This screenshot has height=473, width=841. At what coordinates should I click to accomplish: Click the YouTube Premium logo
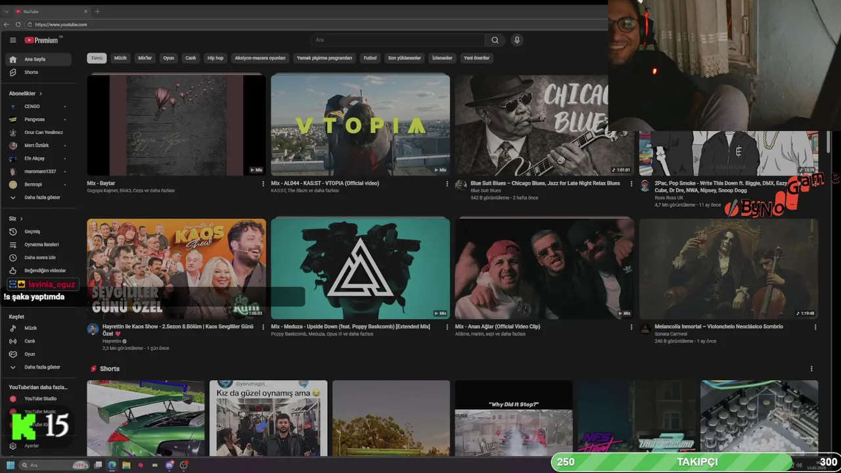tap(41, 40)
